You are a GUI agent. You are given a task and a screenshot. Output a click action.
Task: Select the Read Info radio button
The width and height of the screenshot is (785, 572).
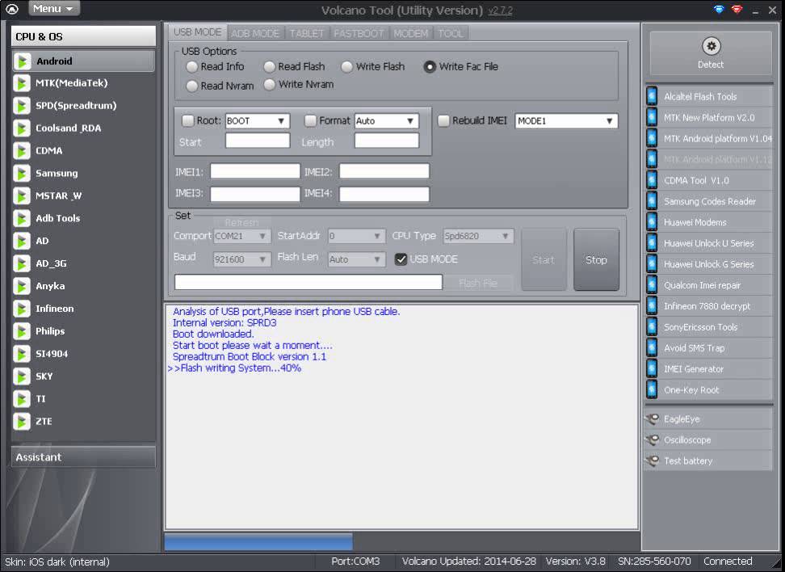click(191, 66)
